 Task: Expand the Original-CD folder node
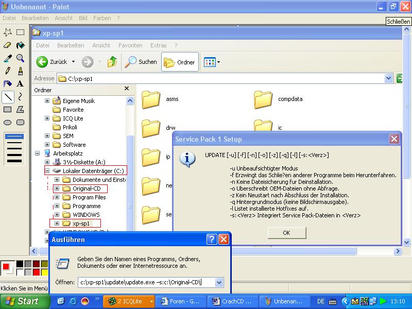click(57, 188)
